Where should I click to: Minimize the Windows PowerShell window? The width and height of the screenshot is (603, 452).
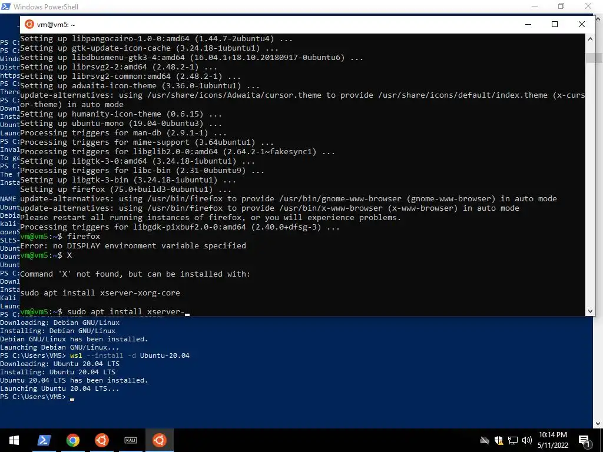click(x=535, y=6)
